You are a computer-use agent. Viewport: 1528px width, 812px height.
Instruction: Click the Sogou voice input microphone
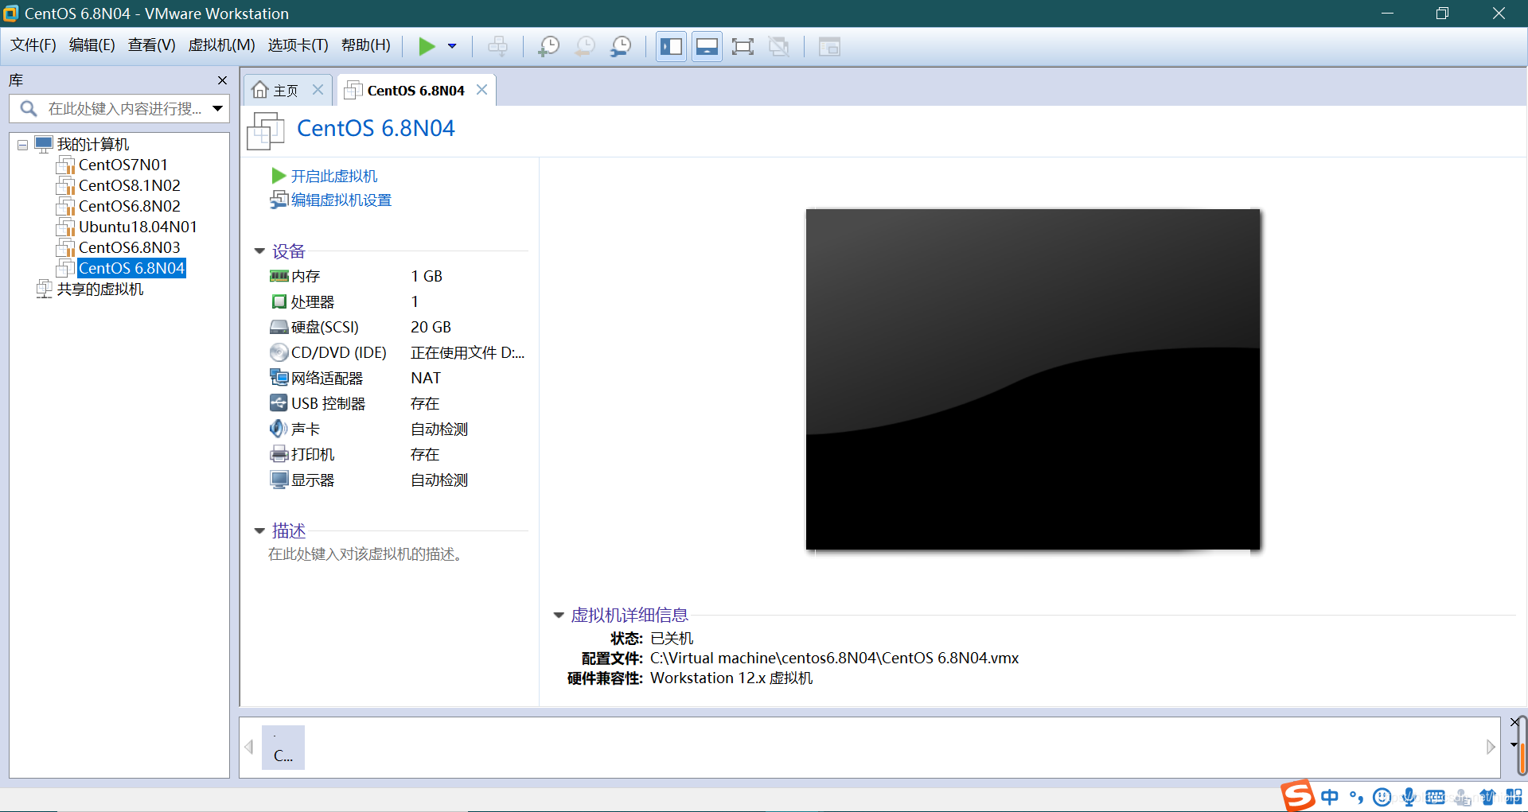click(1409, 797)
